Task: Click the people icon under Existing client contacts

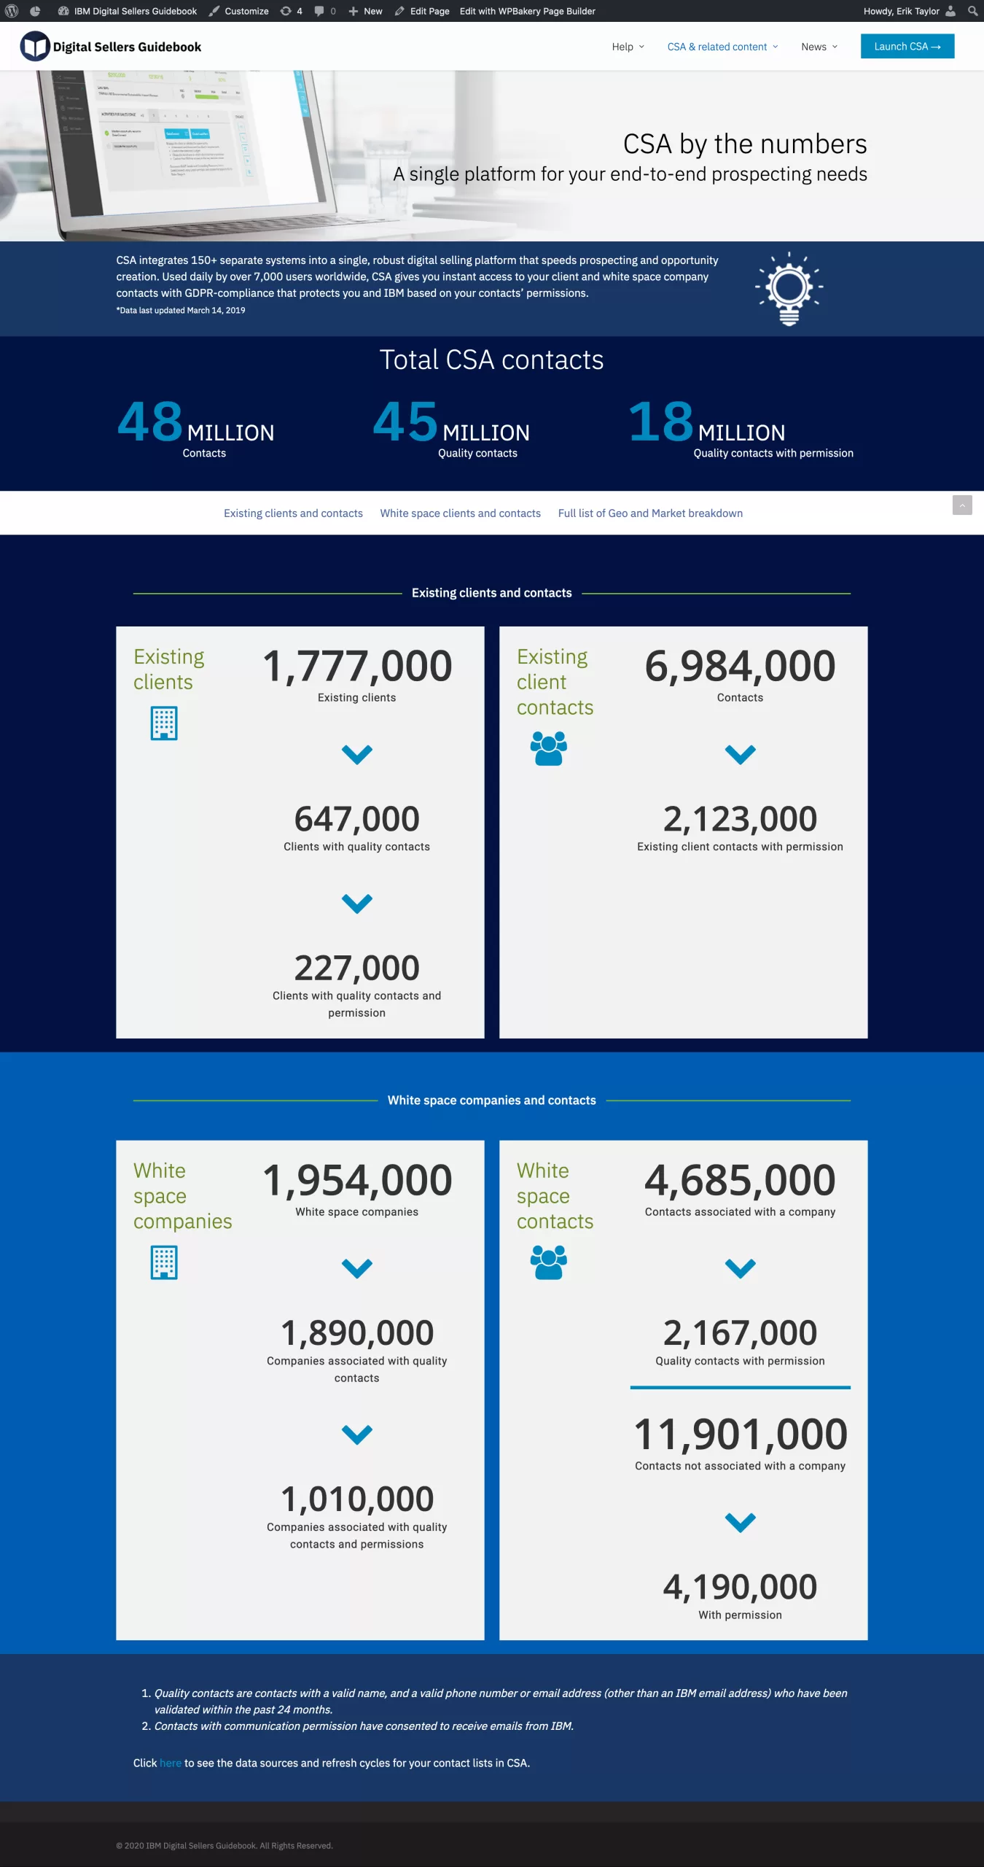Action: click(x=549, y=748)
